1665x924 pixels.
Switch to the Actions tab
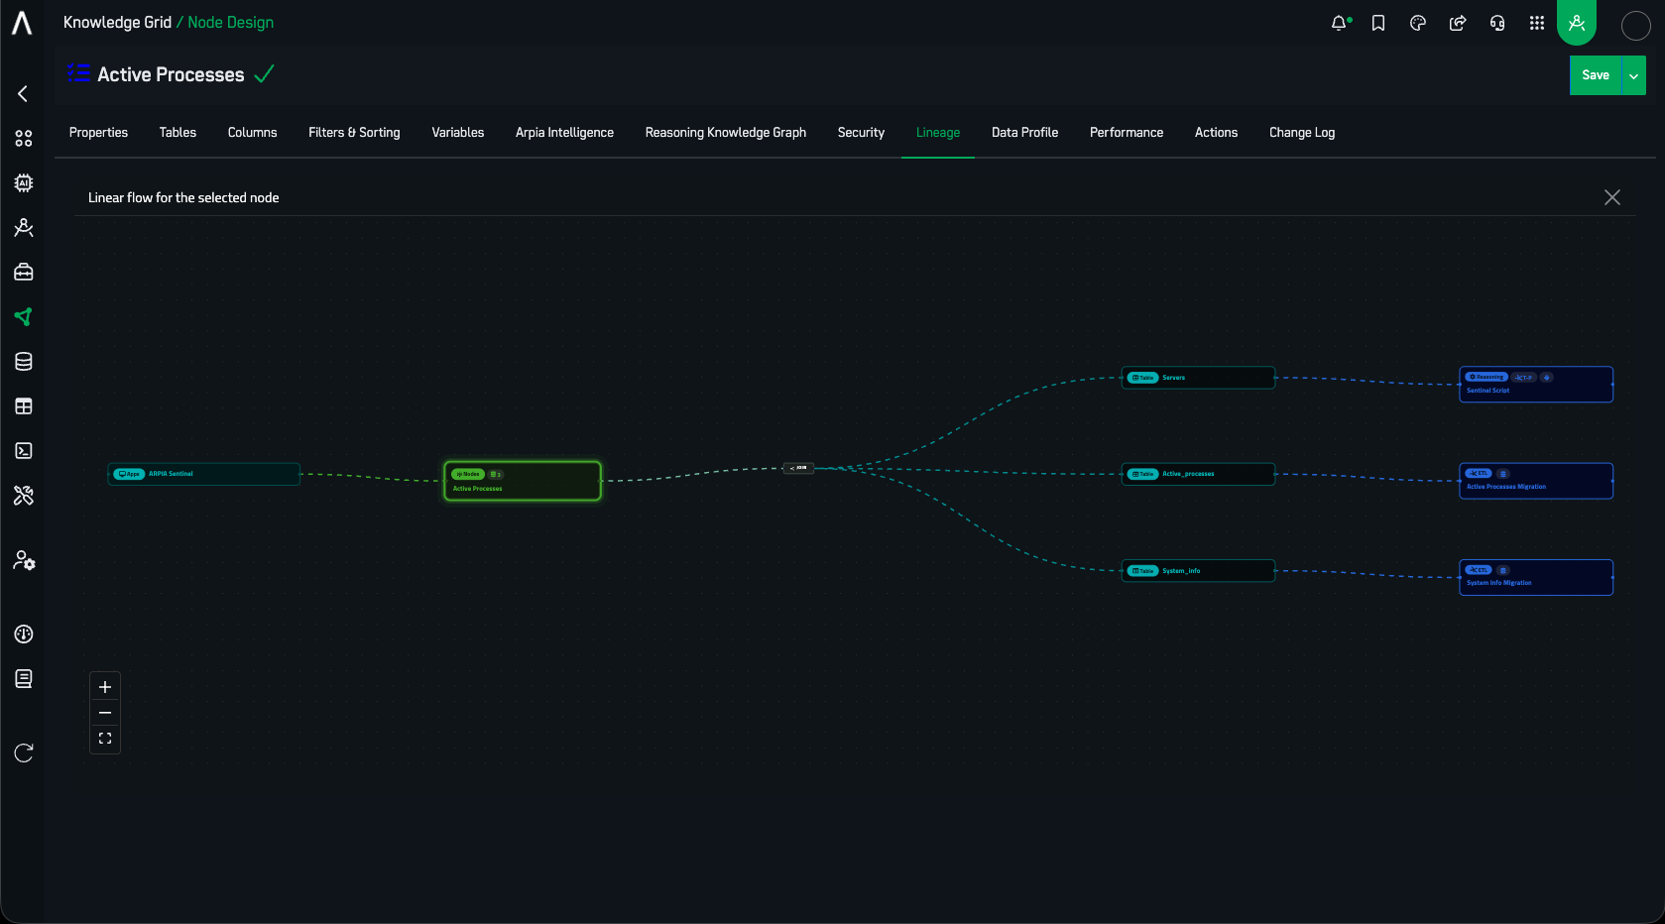(x=1216, y=133)
